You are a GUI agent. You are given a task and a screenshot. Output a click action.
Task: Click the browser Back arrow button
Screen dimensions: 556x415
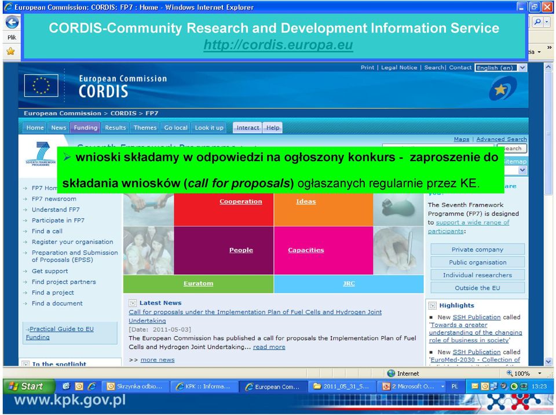coord(12,23)
